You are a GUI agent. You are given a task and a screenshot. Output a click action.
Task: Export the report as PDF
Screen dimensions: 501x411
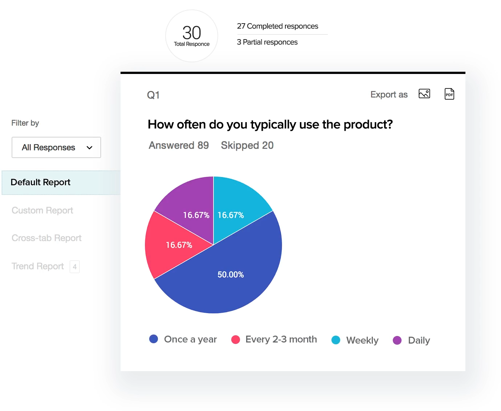tap(449, 94)
